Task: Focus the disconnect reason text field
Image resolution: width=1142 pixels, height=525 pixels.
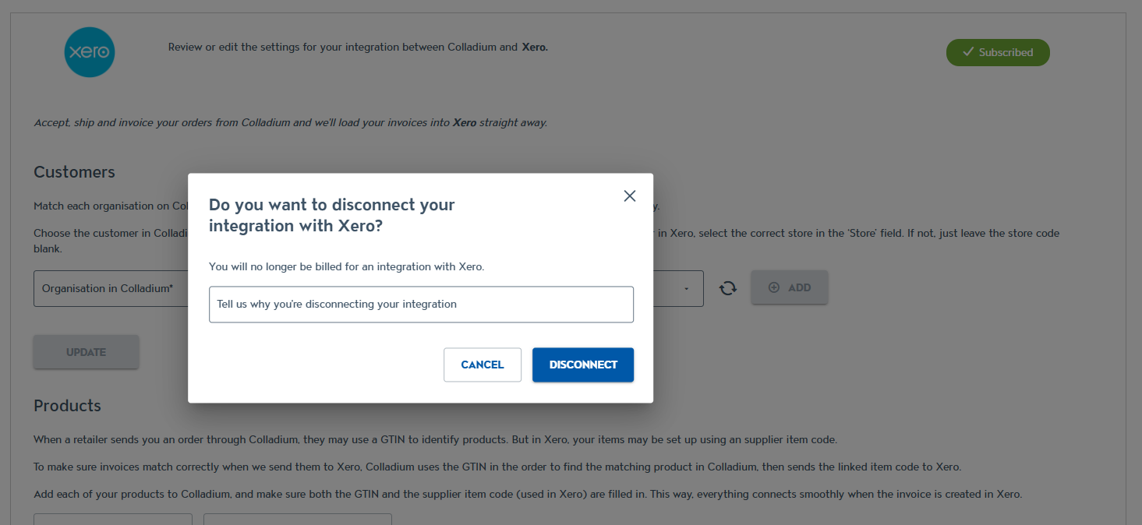Action: click(421, 305)
